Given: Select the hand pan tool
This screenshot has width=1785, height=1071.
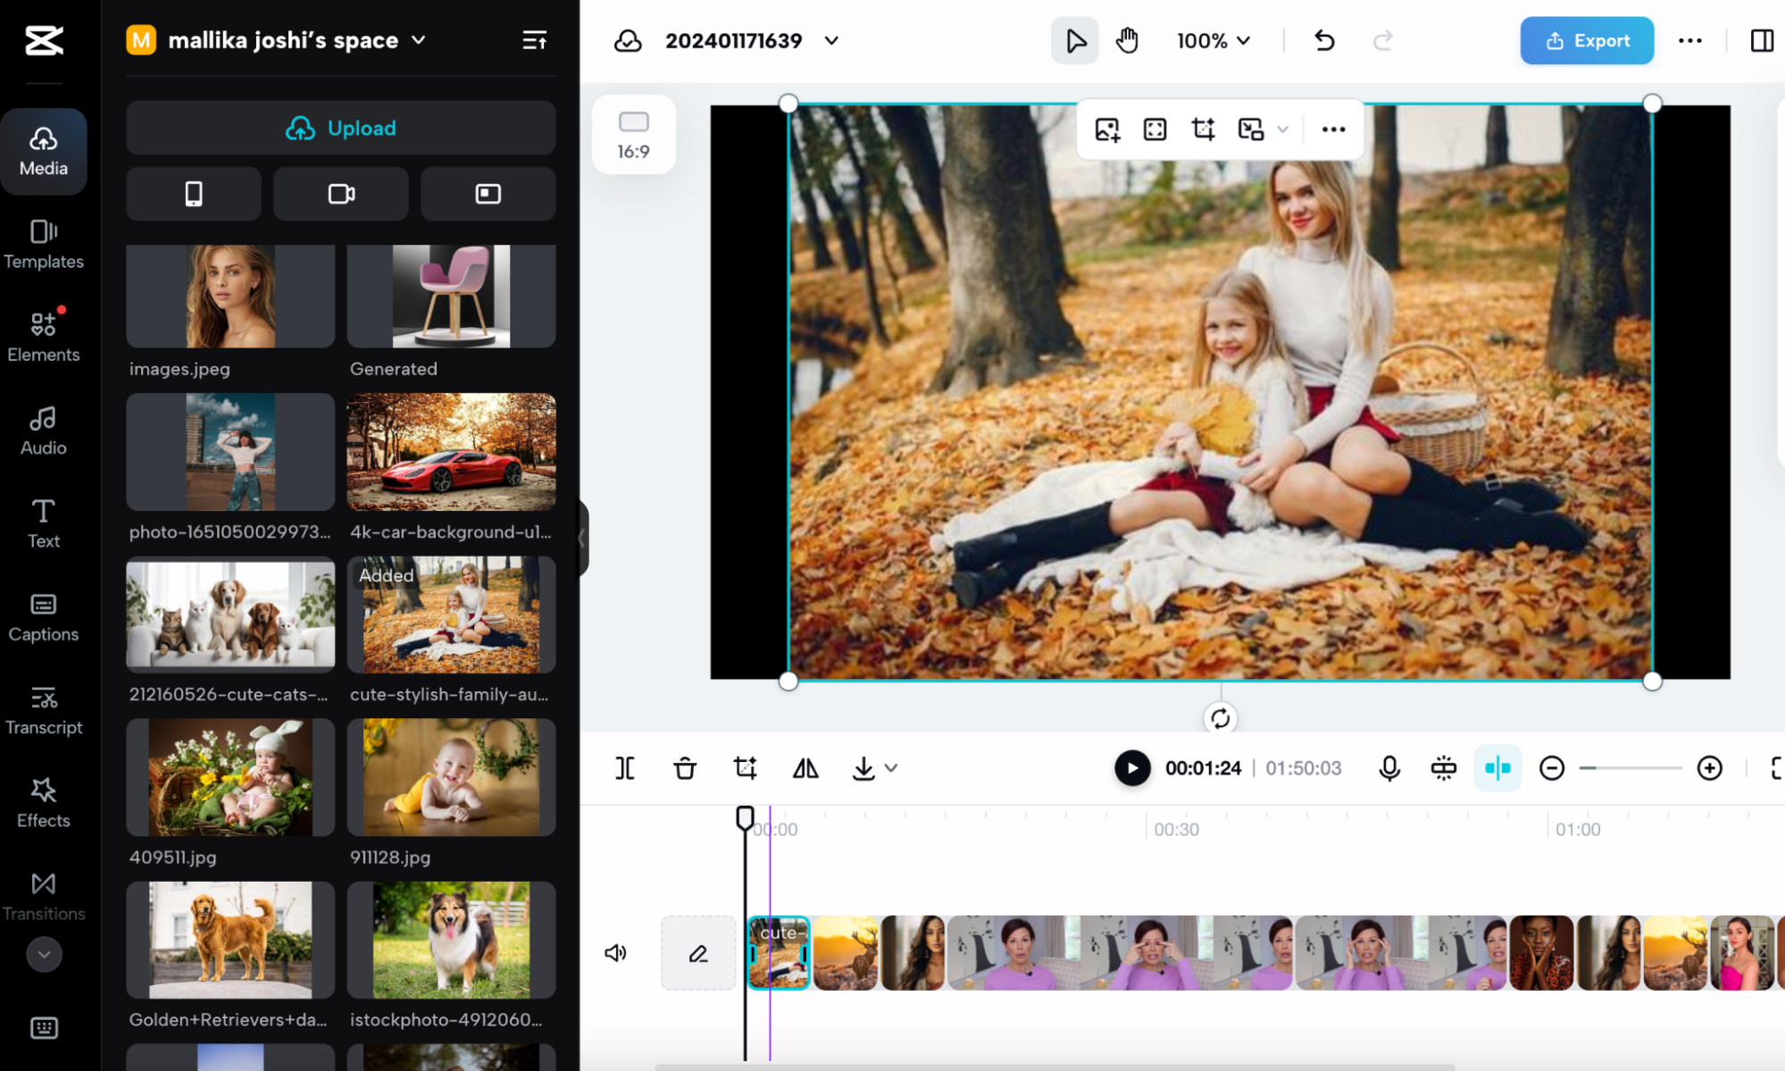Looking at the screenshot, I should click(1127, 40).
